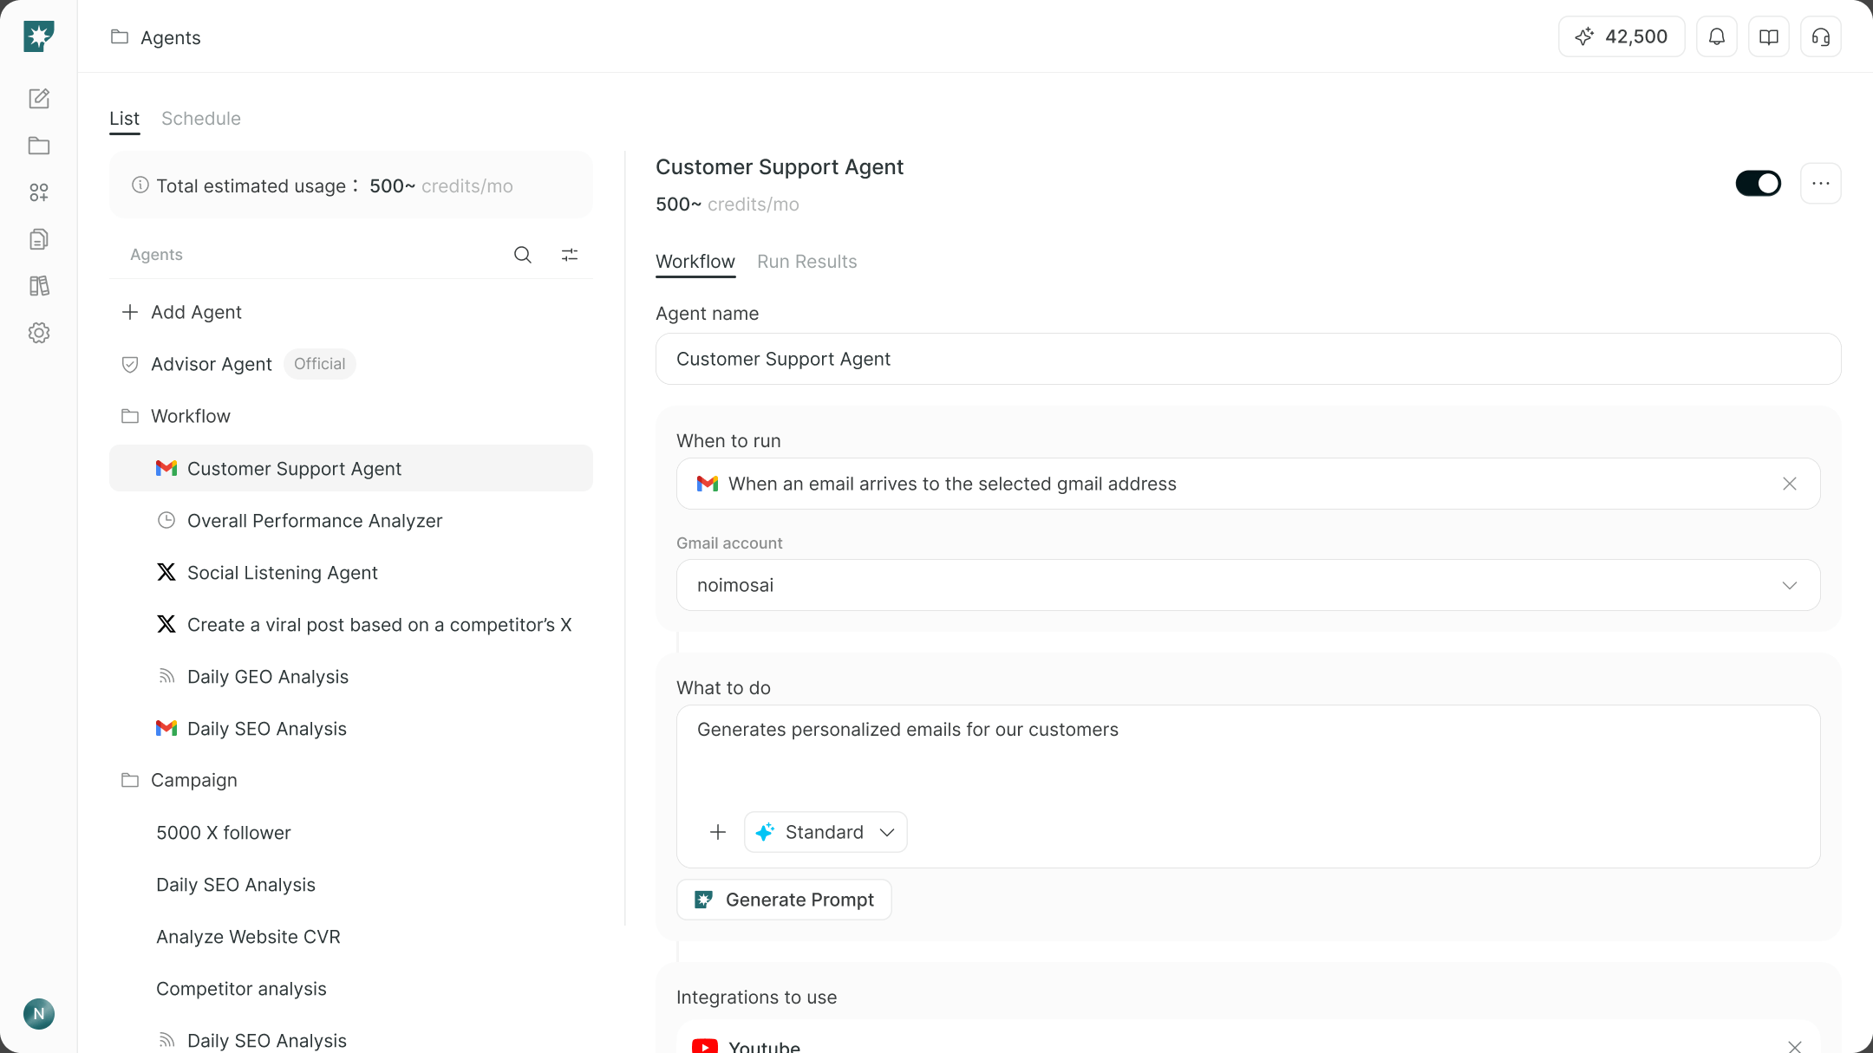
Task: Open the compose/edit icon in sidebar
Action: (x=38, y=99)
